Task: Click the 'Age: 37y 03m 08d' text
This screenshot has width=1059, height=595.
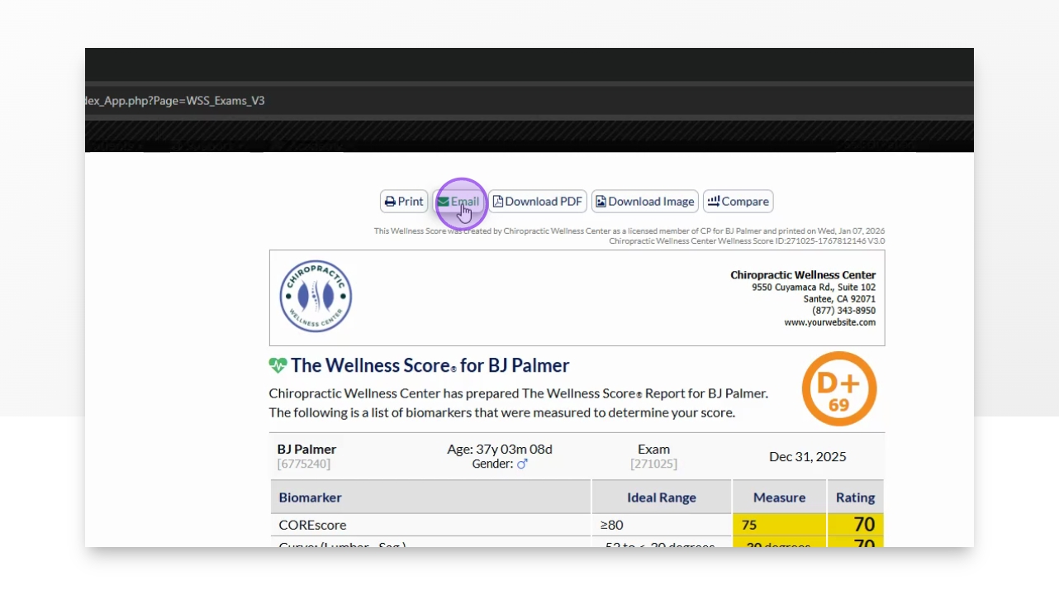Action: [x=500, y=450]
